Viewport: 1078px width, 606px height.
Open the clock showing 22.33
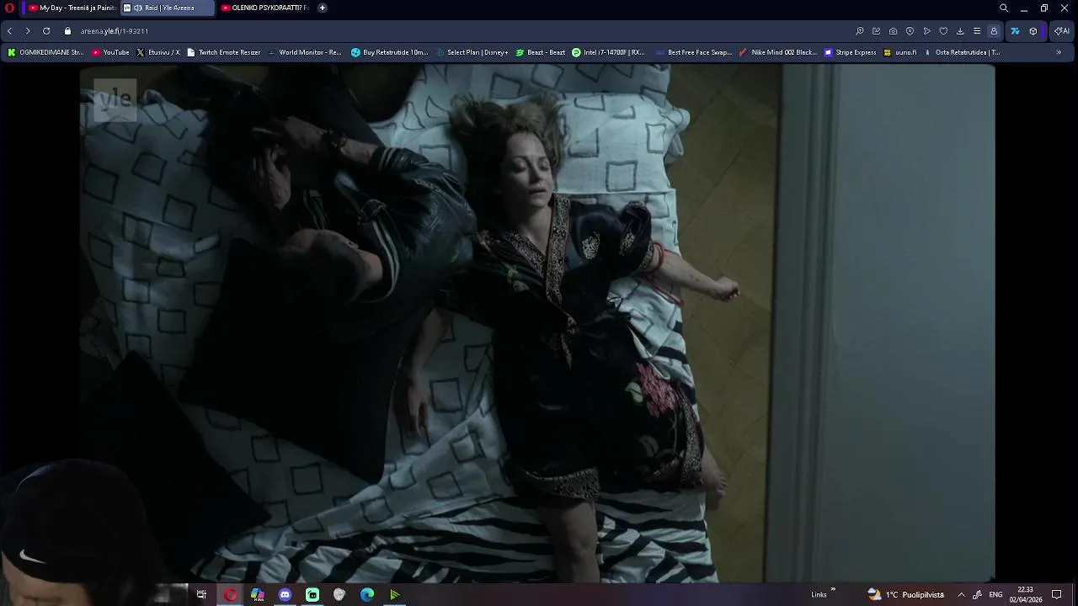(x=1026, y=594)
